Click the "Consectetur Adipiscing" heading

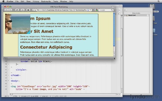(46, 47)
